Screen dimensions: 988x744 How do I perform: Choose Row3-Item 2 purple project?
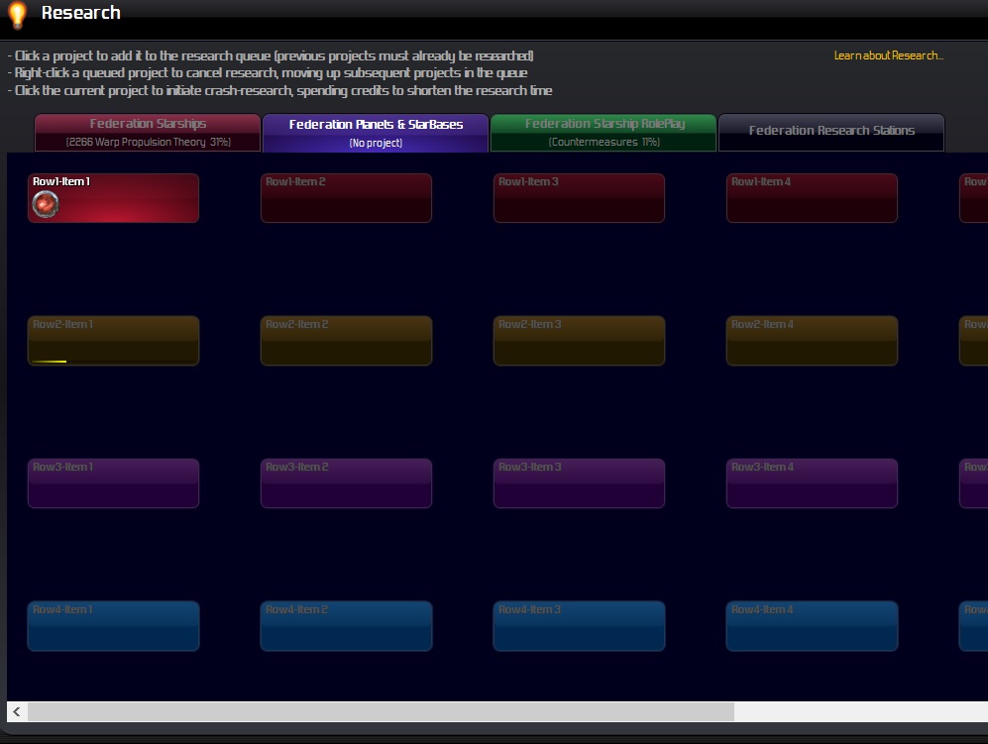(x=346, y=483)
